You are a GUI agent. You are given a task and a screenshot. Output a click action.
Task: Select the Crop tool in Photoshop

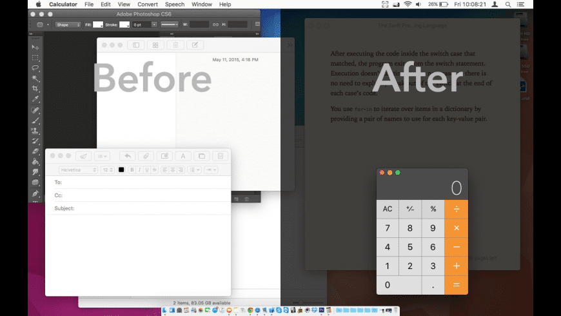point(35,88)
